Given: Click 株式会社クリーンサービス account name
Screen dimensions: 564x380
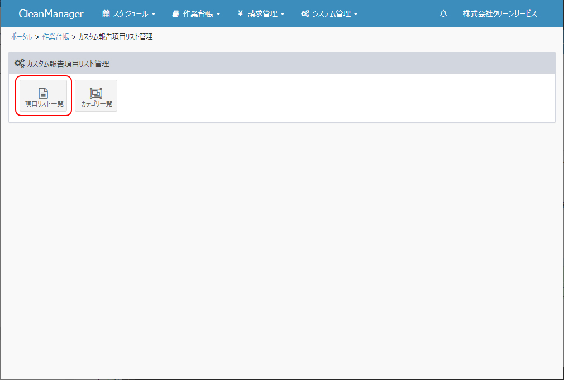Looking at the screenshot, I should pyautogui.click(x=500, y=13).
